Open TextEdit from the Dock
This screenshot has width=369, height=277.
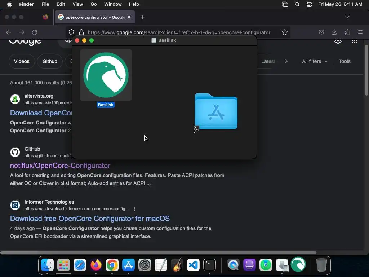click(x=161, y=265)
